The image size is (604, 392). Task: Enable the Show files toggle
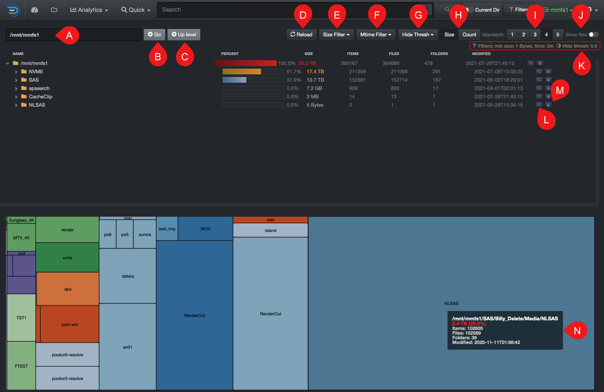pos(594,34)
